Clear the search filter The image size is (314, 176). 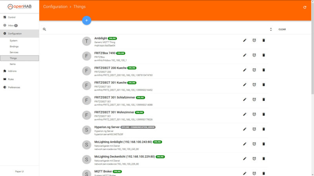click(x=282, y=29)
